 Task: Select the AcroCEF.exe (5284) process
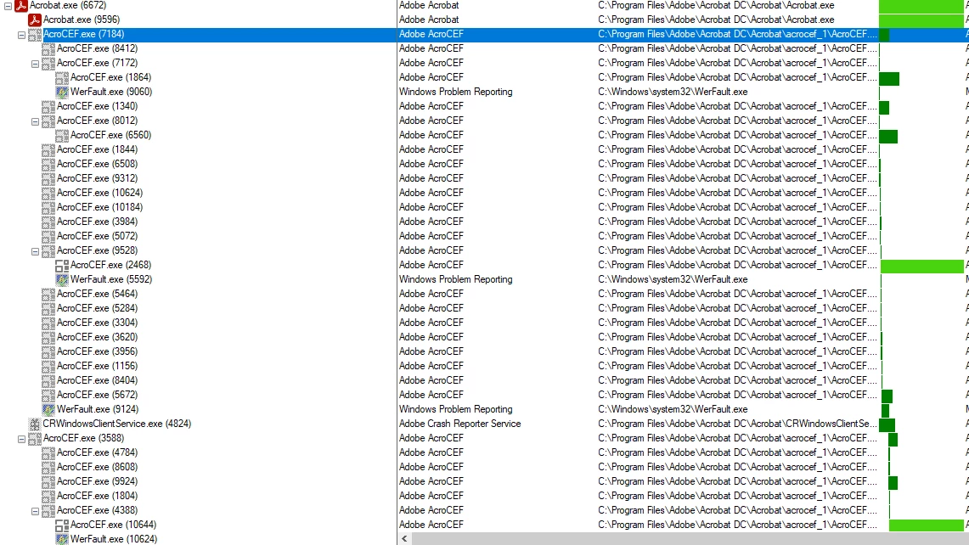pos(97,308)
